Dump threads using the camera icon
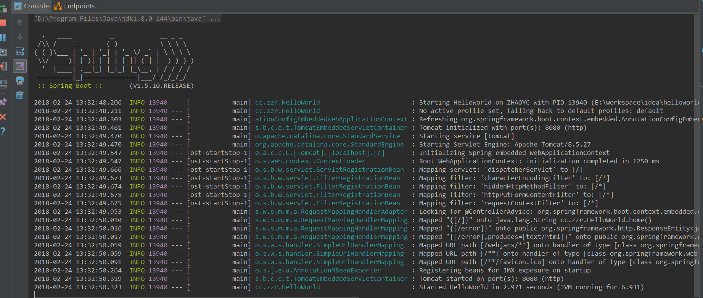The image size is (703, 298). (x=3, y=52)
